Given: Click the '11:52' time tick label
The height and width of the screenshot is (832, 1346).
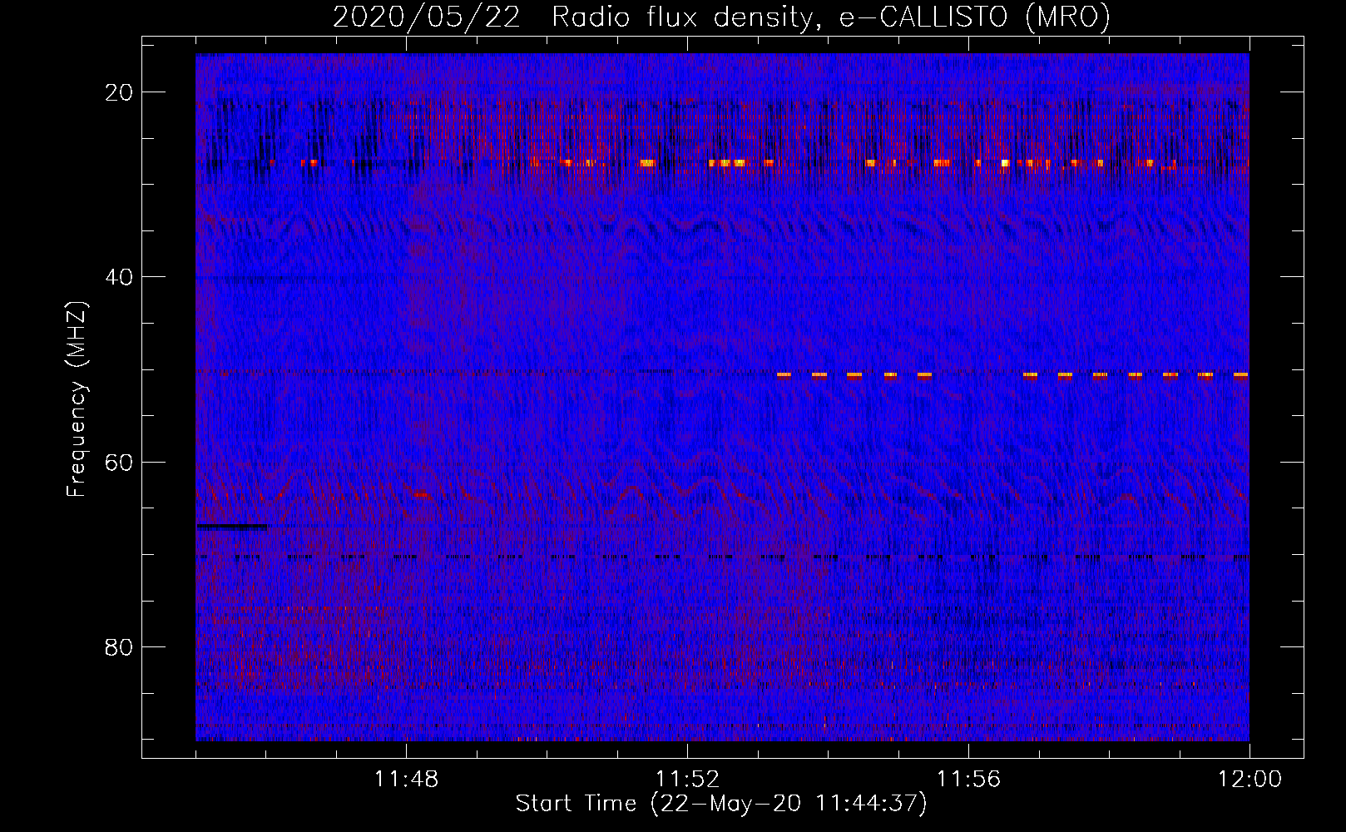Looking at the screenshot, I should click(x=687, y=780).
